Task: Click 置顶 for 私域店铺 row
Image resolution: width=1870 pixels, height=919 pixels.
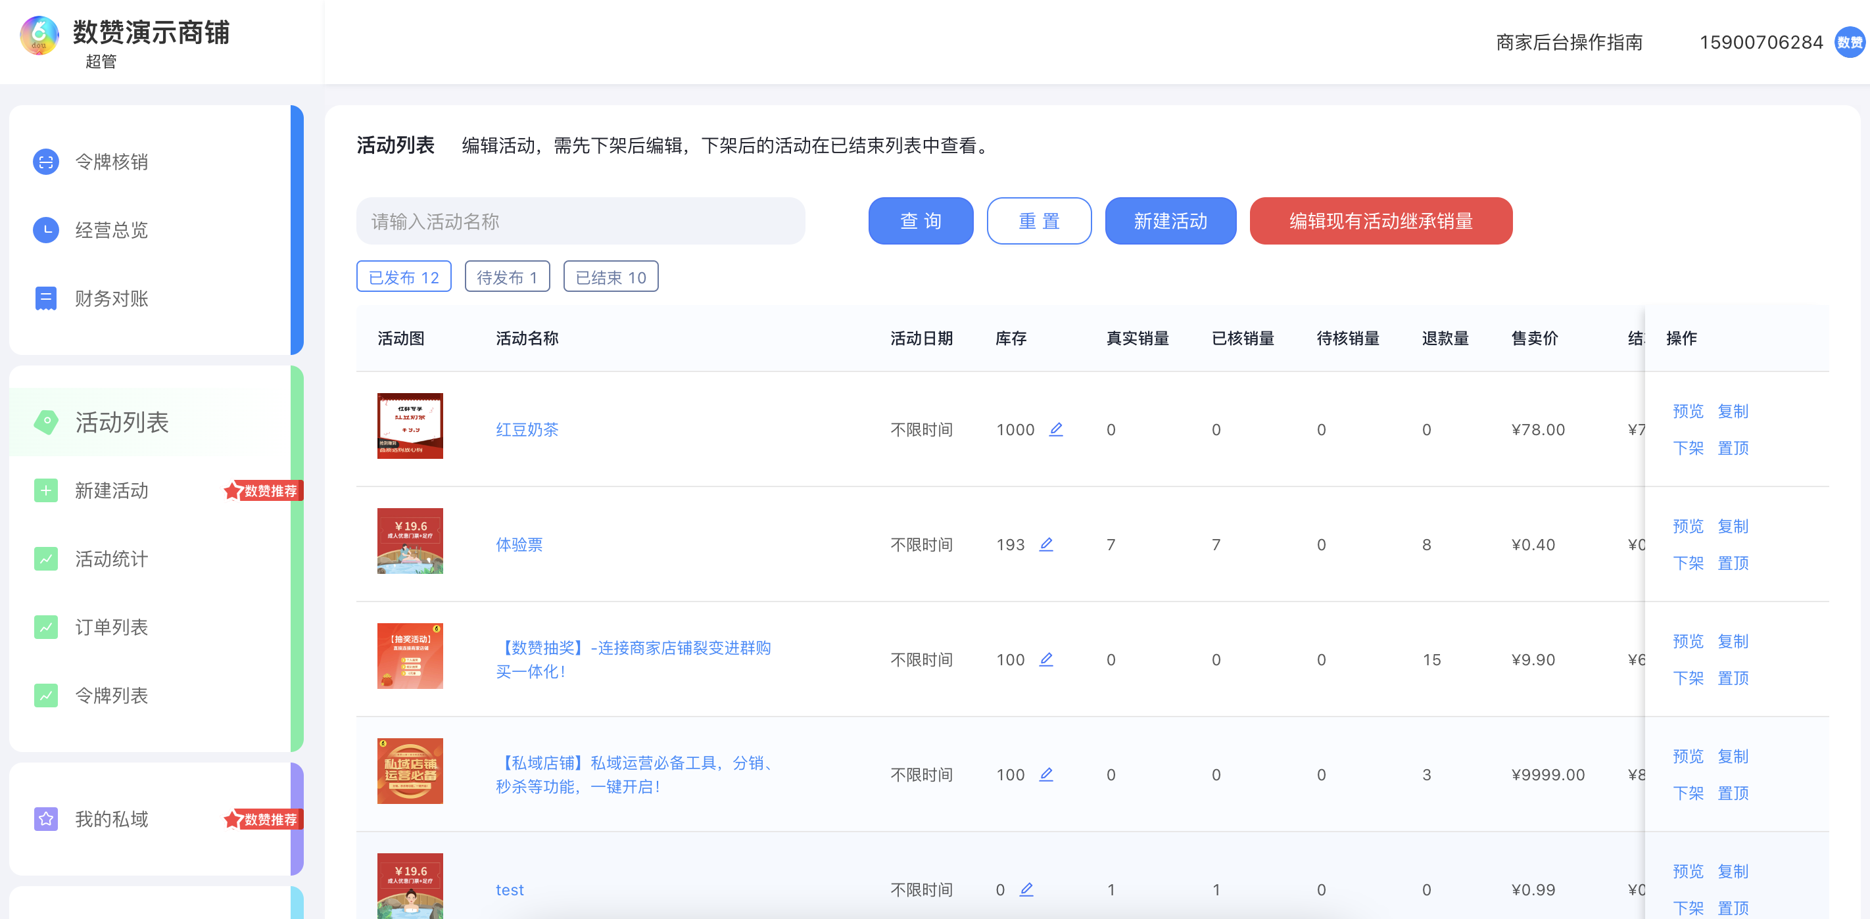Action: pos(1733,793)
